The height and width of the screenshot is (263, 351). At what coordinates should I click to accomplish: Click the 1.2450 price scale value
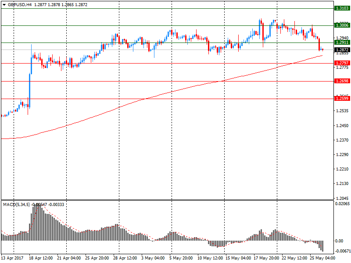(x=342, y=125)
